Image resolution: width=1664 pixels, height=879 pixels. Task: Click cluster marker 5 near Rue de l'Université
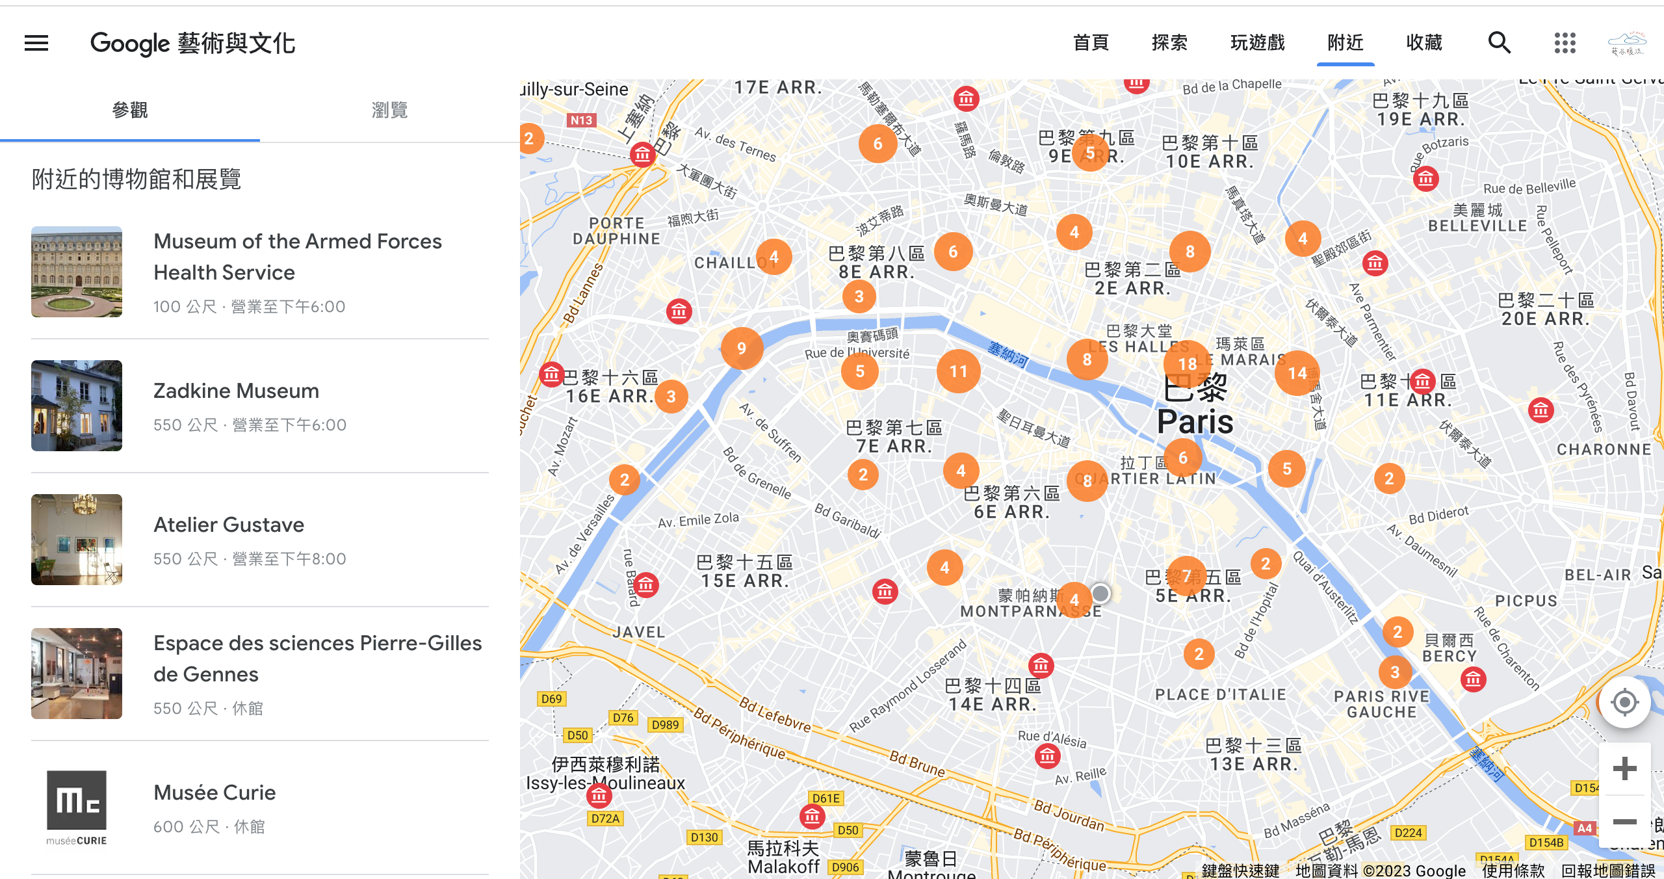tap(859, 371)
